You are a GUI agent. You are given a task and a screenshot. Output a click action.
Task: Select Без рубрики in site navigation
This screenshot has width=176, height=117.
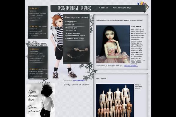click(x=71, y=21)
